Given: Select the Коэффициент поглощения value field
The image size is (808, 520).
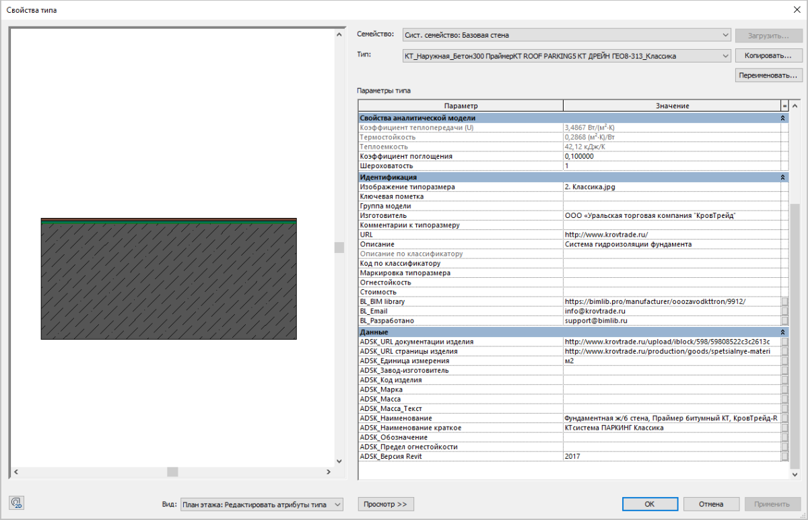Looking at the screenshot, I should (671, 156).
